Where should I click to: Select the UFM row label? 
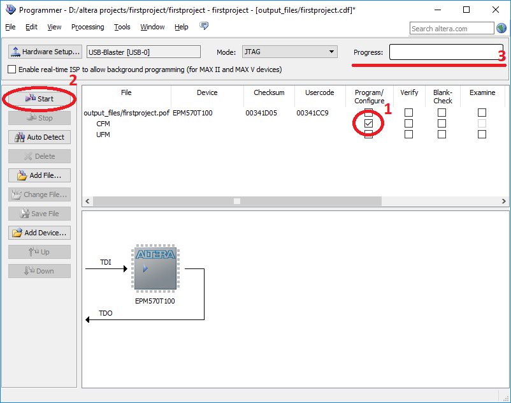pos(103,135)
